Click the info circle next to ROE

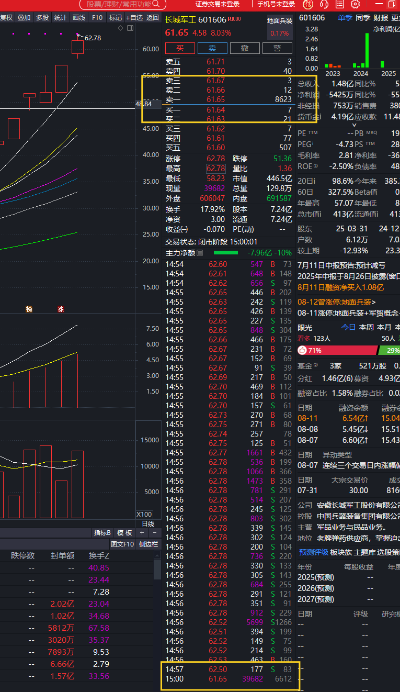[x=315, y=166]
